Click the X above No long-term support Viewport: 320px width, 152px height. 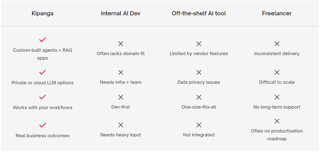(x=277, y=97)
